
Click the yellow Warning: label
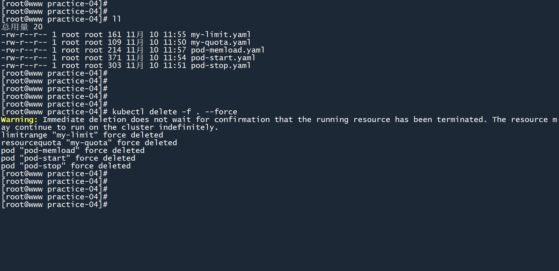coord(19,120)
